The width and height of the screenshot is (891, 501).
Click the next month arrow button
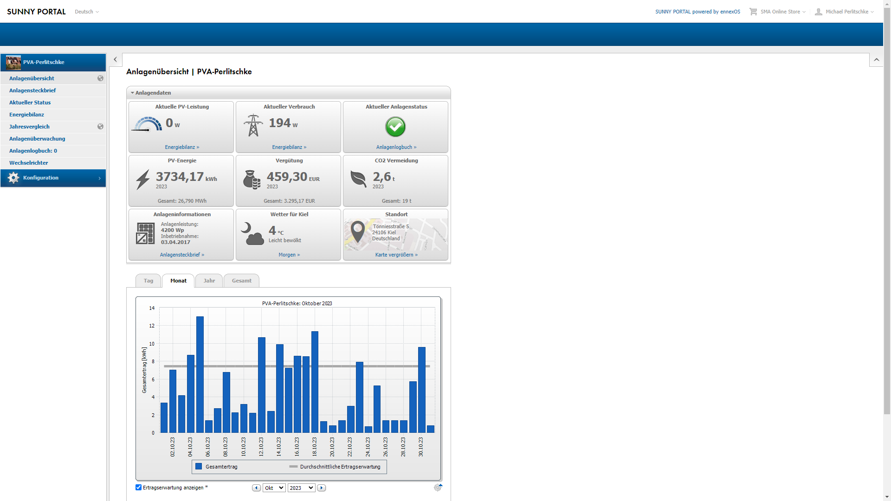(322, 488)
